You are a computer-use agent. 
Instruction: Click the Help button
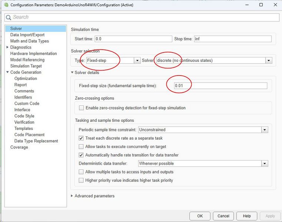[x=247, y=216]
